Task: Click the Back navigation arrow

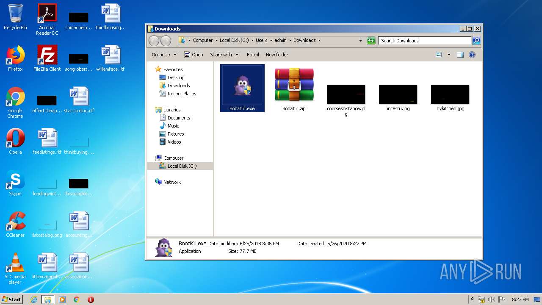Action: pos(154,41)
